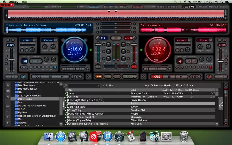Open the VirtualDJ menu in the menu bar

[x=14, y=2]
